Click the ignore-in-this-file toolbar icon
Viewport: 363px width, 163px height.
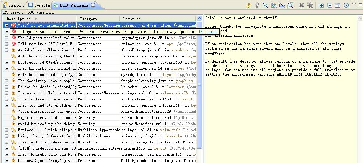[x=274, y=5]
